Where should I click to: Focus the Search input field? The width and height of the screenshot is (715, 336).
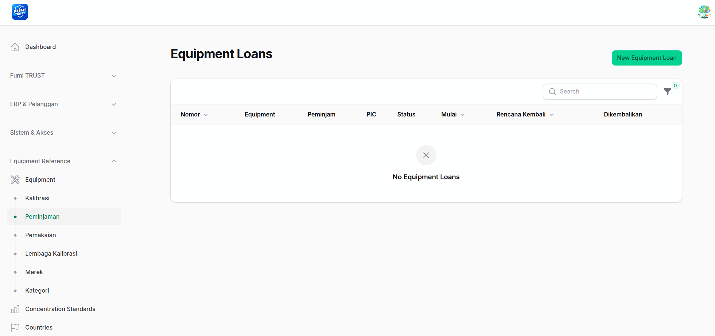click(x=600, y=92)
